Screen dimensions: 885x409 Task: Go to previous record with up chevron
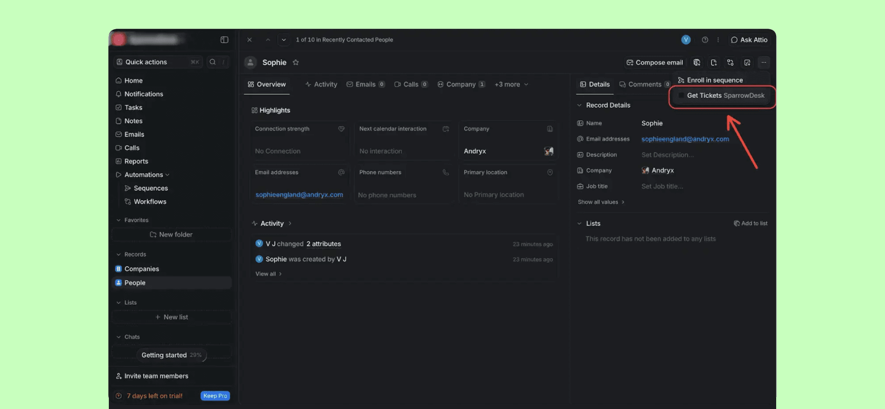268,39
